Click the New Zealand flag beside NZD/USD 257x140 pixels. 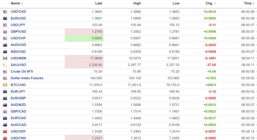click(x=5, y=52)
